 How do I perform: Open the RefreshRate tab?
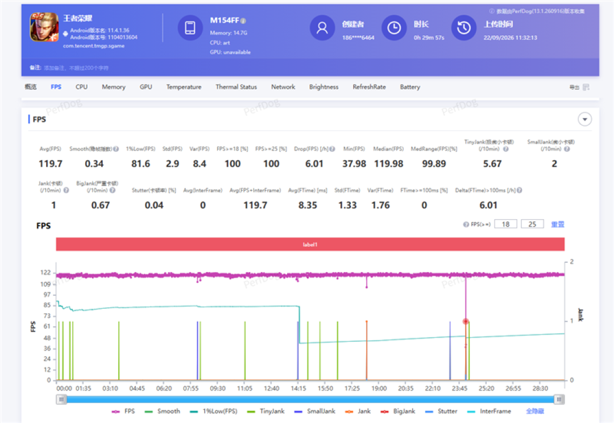coord(369,87)
